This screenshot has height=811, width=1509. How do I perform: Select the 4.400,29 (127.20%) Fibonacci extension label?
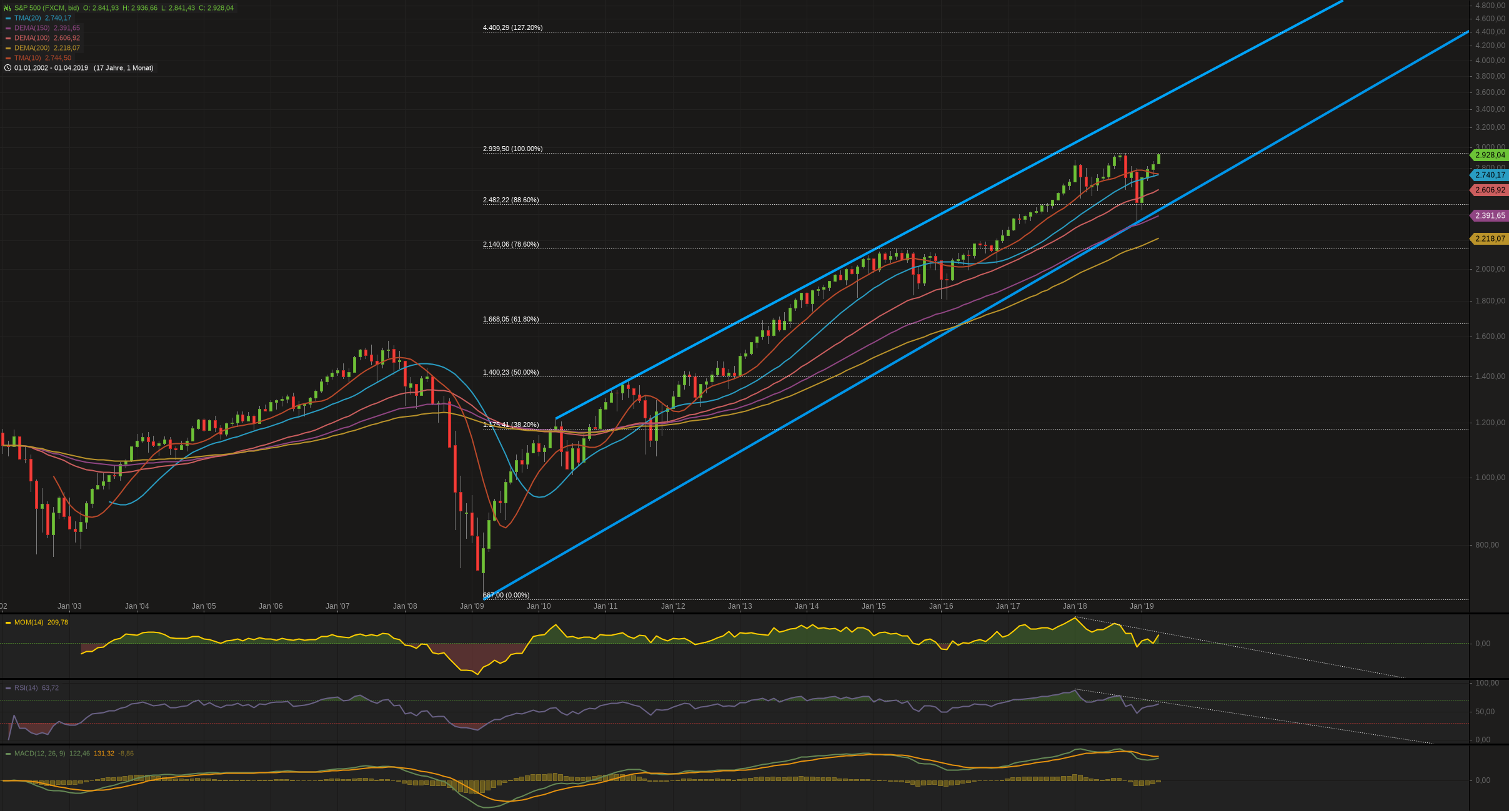512,27
